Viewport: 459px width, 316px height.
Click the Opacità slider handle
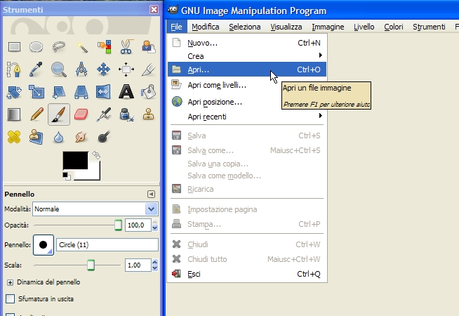tap(118, 225)
